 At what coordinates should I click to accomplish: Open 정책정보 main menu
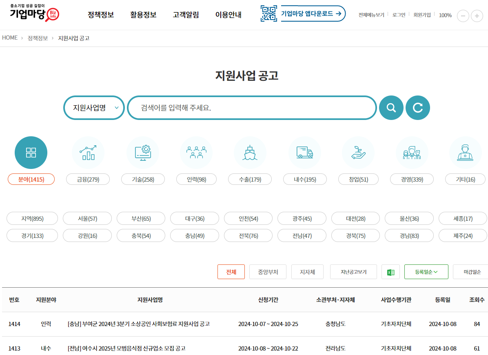coord(101,15)
